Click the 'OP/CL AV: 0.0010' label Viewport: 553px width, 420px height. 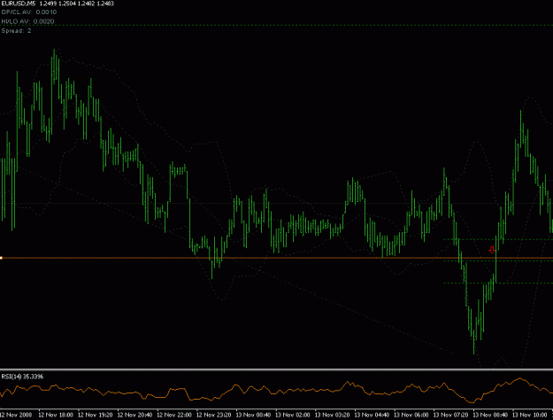(29, 12)
